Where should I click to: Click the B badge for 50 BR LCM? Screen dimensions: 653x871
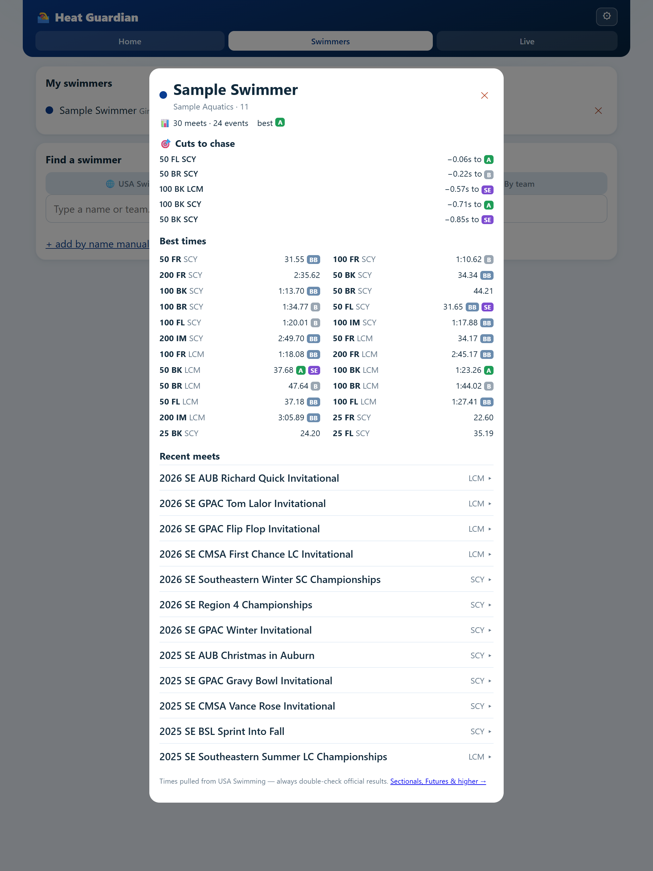pos(315,386)
